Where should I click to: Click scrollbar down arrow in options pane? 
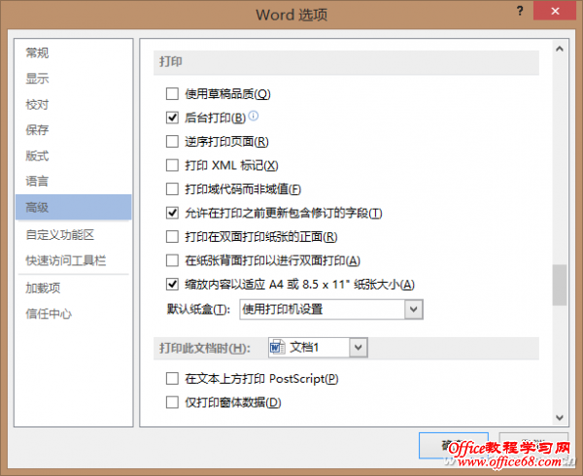(560, 418)
